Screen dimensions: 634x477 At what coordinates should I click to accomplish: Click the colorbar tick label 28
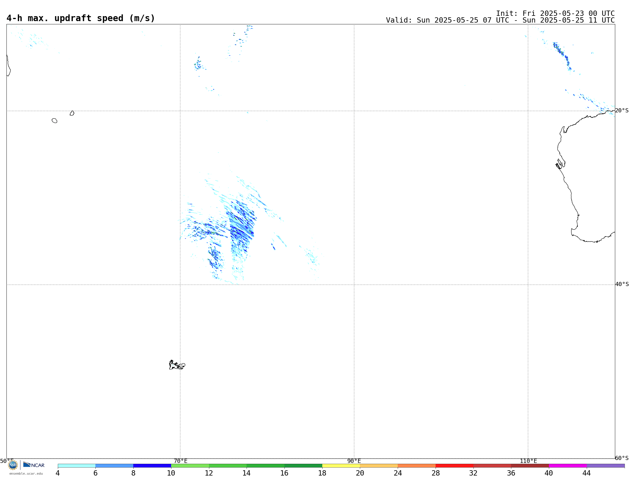436,473
